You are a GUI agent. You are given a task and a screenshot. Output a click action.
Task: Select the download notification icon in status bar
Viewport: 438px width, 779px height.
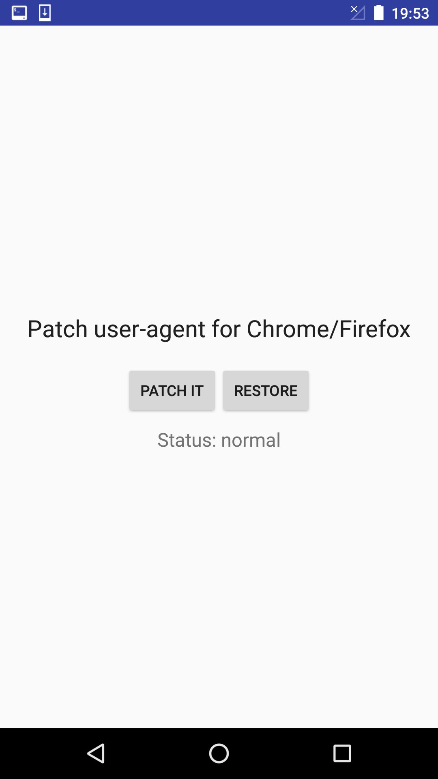pos(45,13)
